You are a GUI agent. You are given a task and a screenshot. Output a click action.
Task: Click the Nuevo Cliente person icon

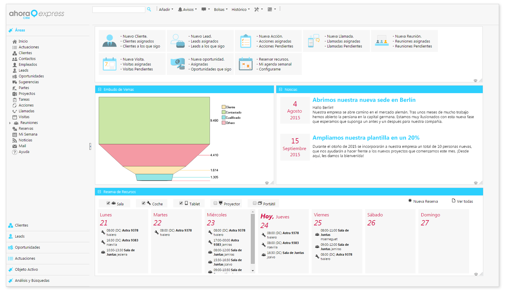coord(109,41)
